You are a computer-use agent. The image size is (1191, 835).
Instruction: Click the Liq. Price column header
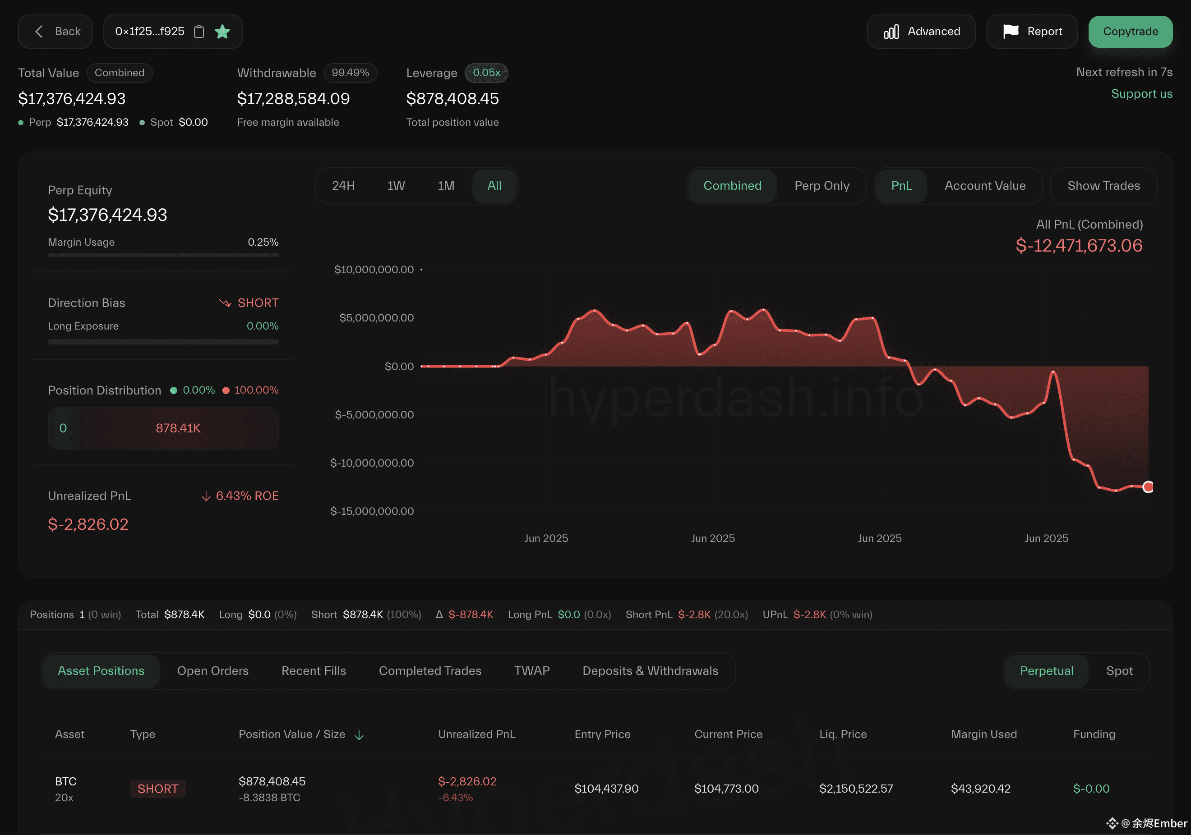(842, 734)
